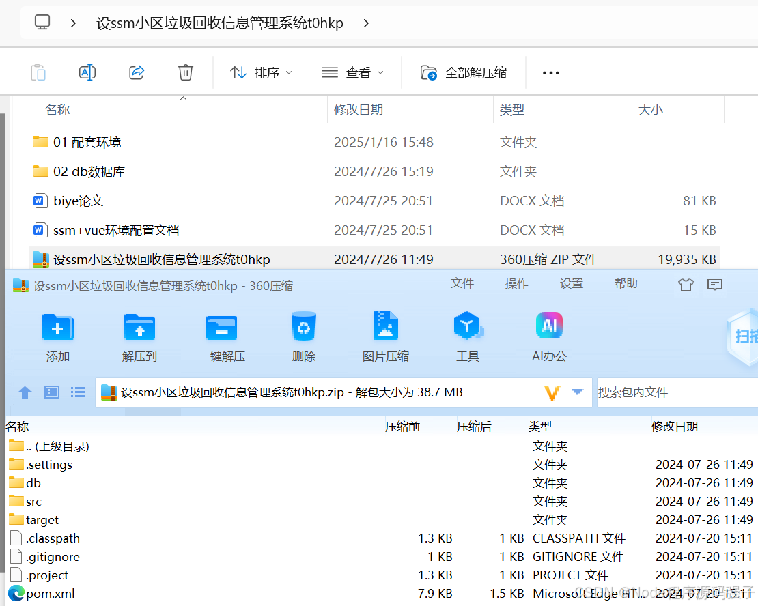
Task: Click the 19,935 KB size value
Action: (x=687, y=259)
